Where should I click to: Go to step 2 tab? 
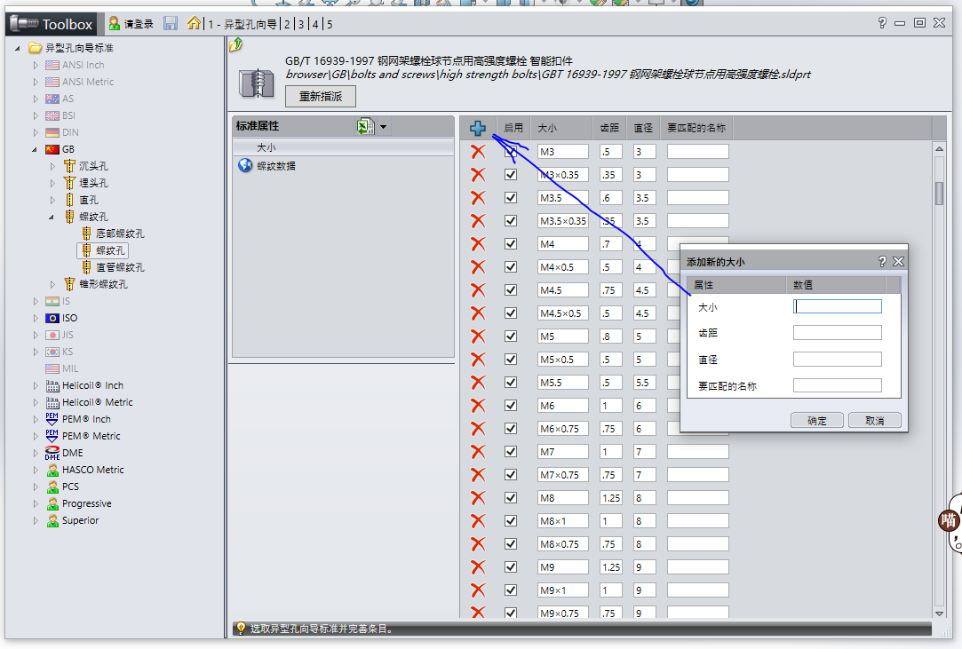(x=287, y=25)
